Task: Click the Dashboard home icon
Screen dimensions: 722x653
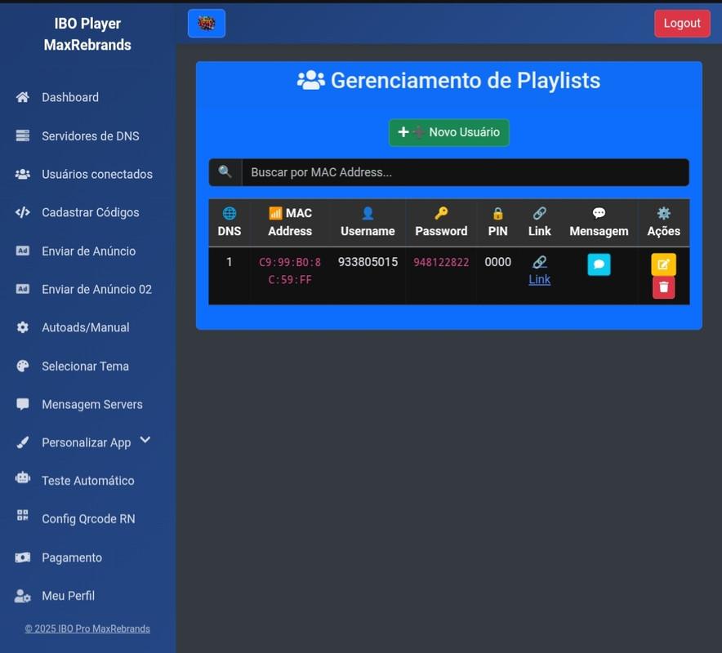Action: (x=23, y=97)
